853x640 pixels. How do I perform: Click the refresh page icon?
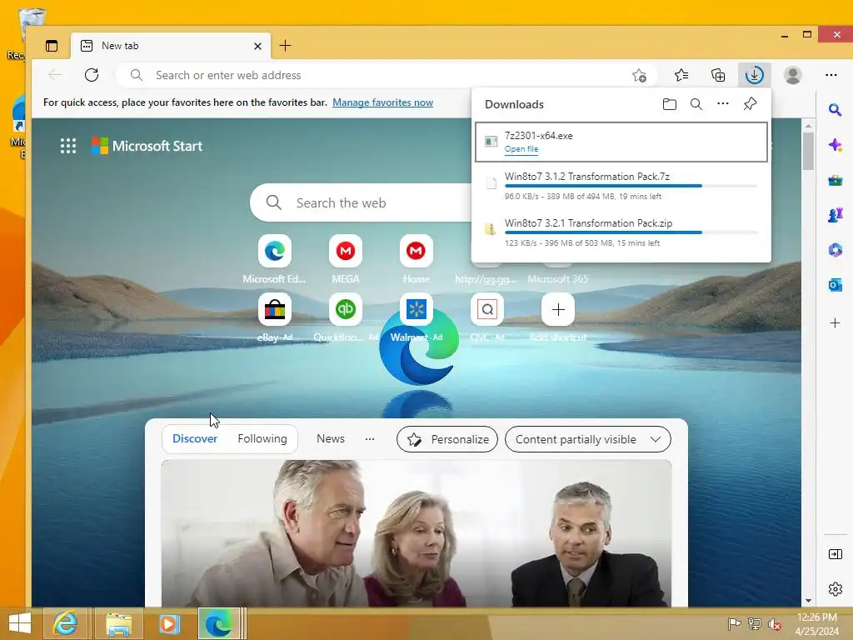pos(92,75)
